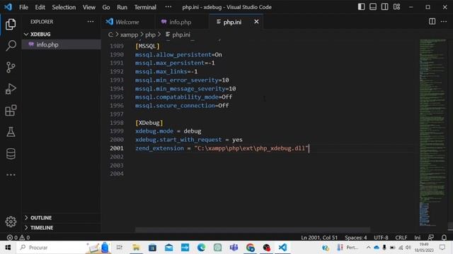Open the Run menu
453x254 pixels.
[122, 7]
